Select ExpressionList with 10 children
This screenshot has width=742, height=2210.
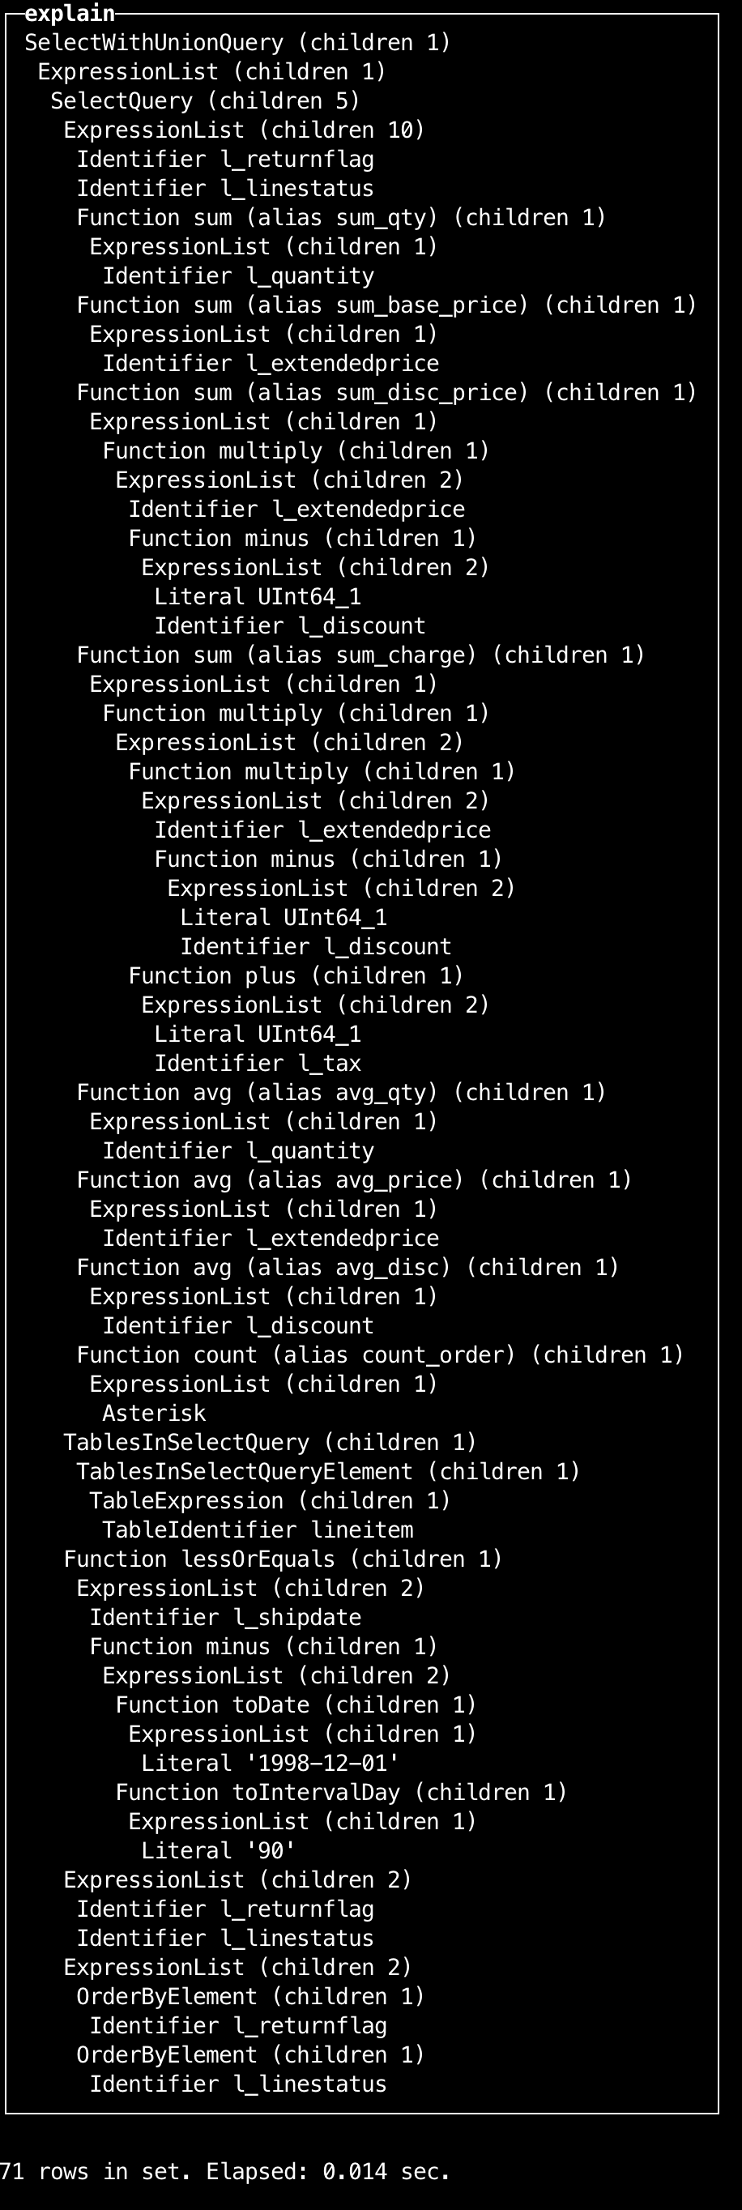click(x=244, y=130)
